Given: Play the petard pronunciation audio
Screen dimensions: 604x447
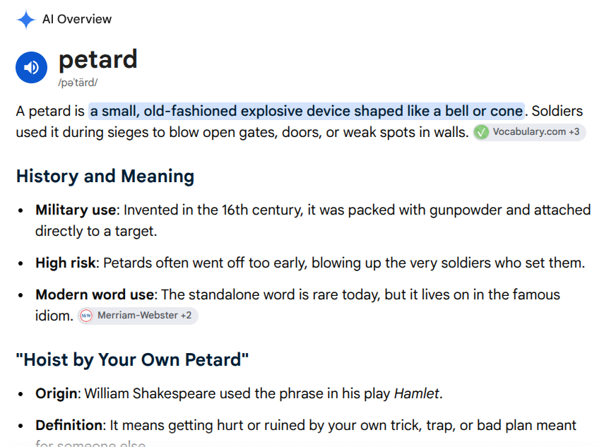Looking at the screenshot, I should point(31,67).
